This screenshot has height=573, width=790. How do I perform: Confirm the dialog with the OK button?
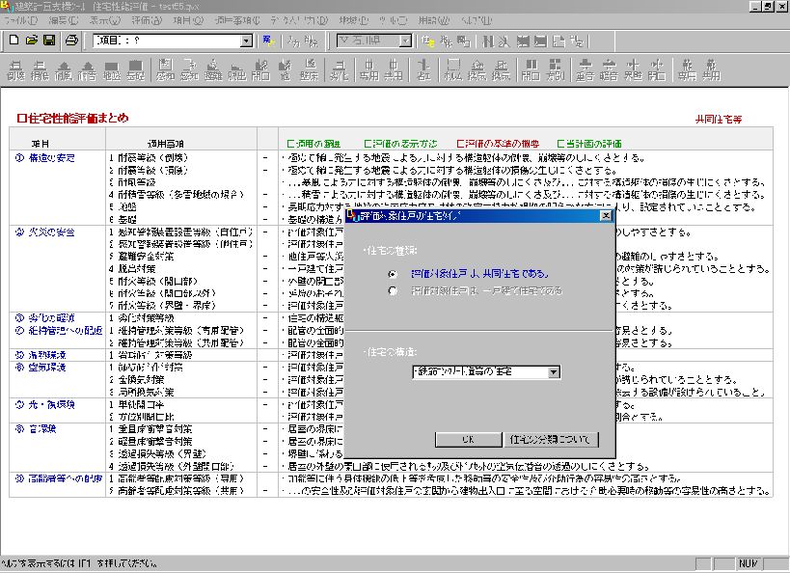tap(468, 440)
